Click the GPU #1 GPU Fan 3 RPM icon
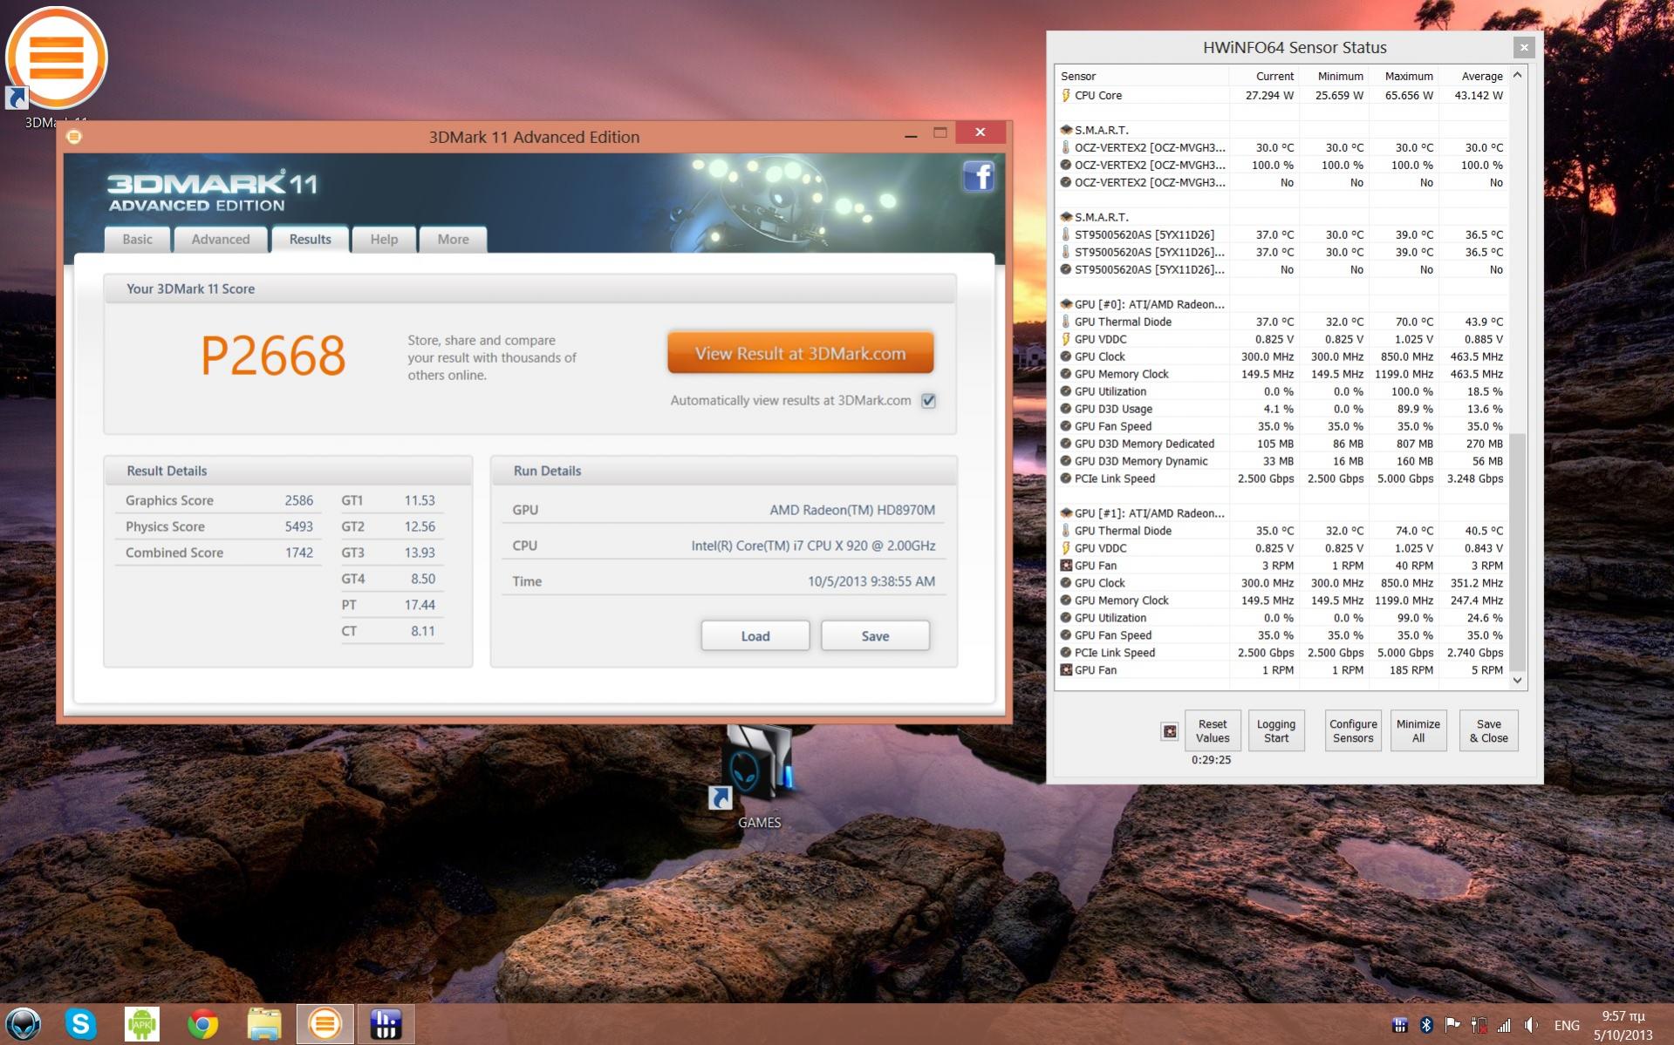The height and width of the screenshot is (1045, 1674). [x=1065, y=566]
